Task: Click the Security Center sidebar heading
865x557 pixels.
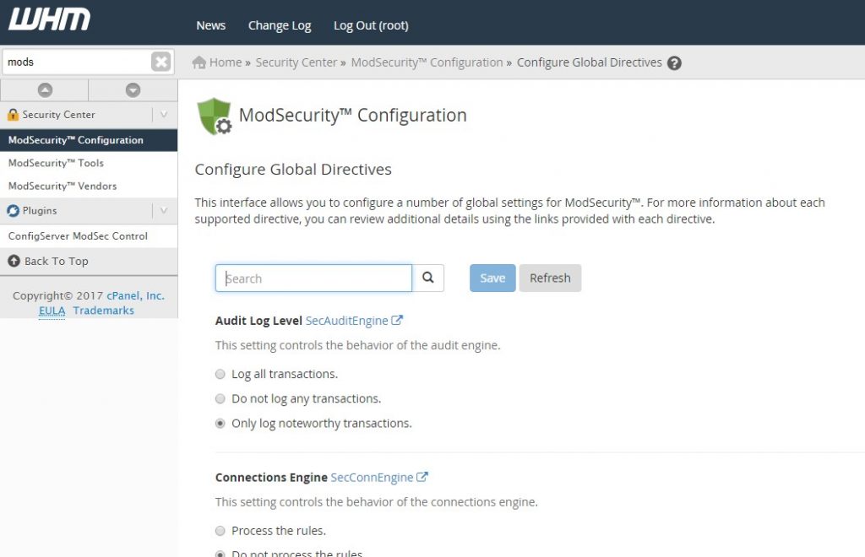Action: click(x=58, y=115)
